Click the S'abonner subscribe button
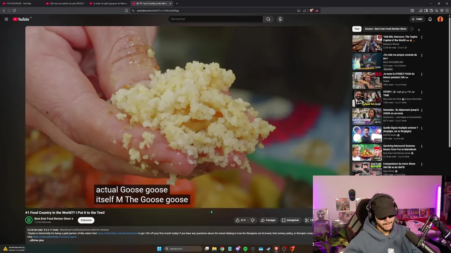The image size is (451, 253). pyautogui.click(x=86, y=220)
